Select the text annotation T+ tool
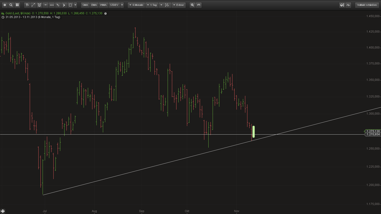Image resolution: width=381 pixels, height=214 pixels. point(27,5)
